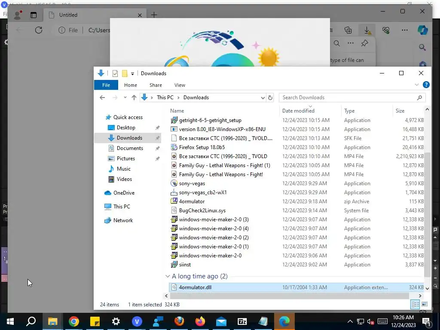Click the Search Downloads field
Viewport: 440px width, 330px height.
pyautogui.click(x=352, y=98)
